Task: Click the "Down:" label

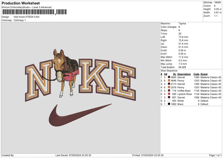Action: [x=164, y=47]
